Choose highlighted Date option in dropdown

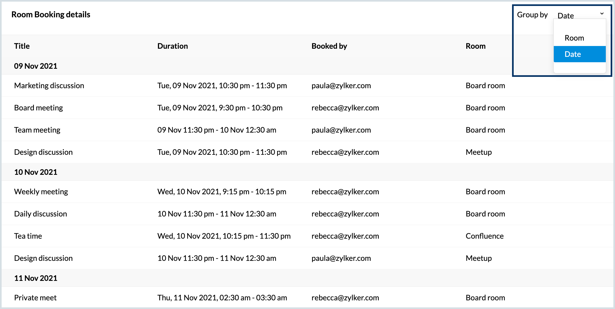[579, 54]
